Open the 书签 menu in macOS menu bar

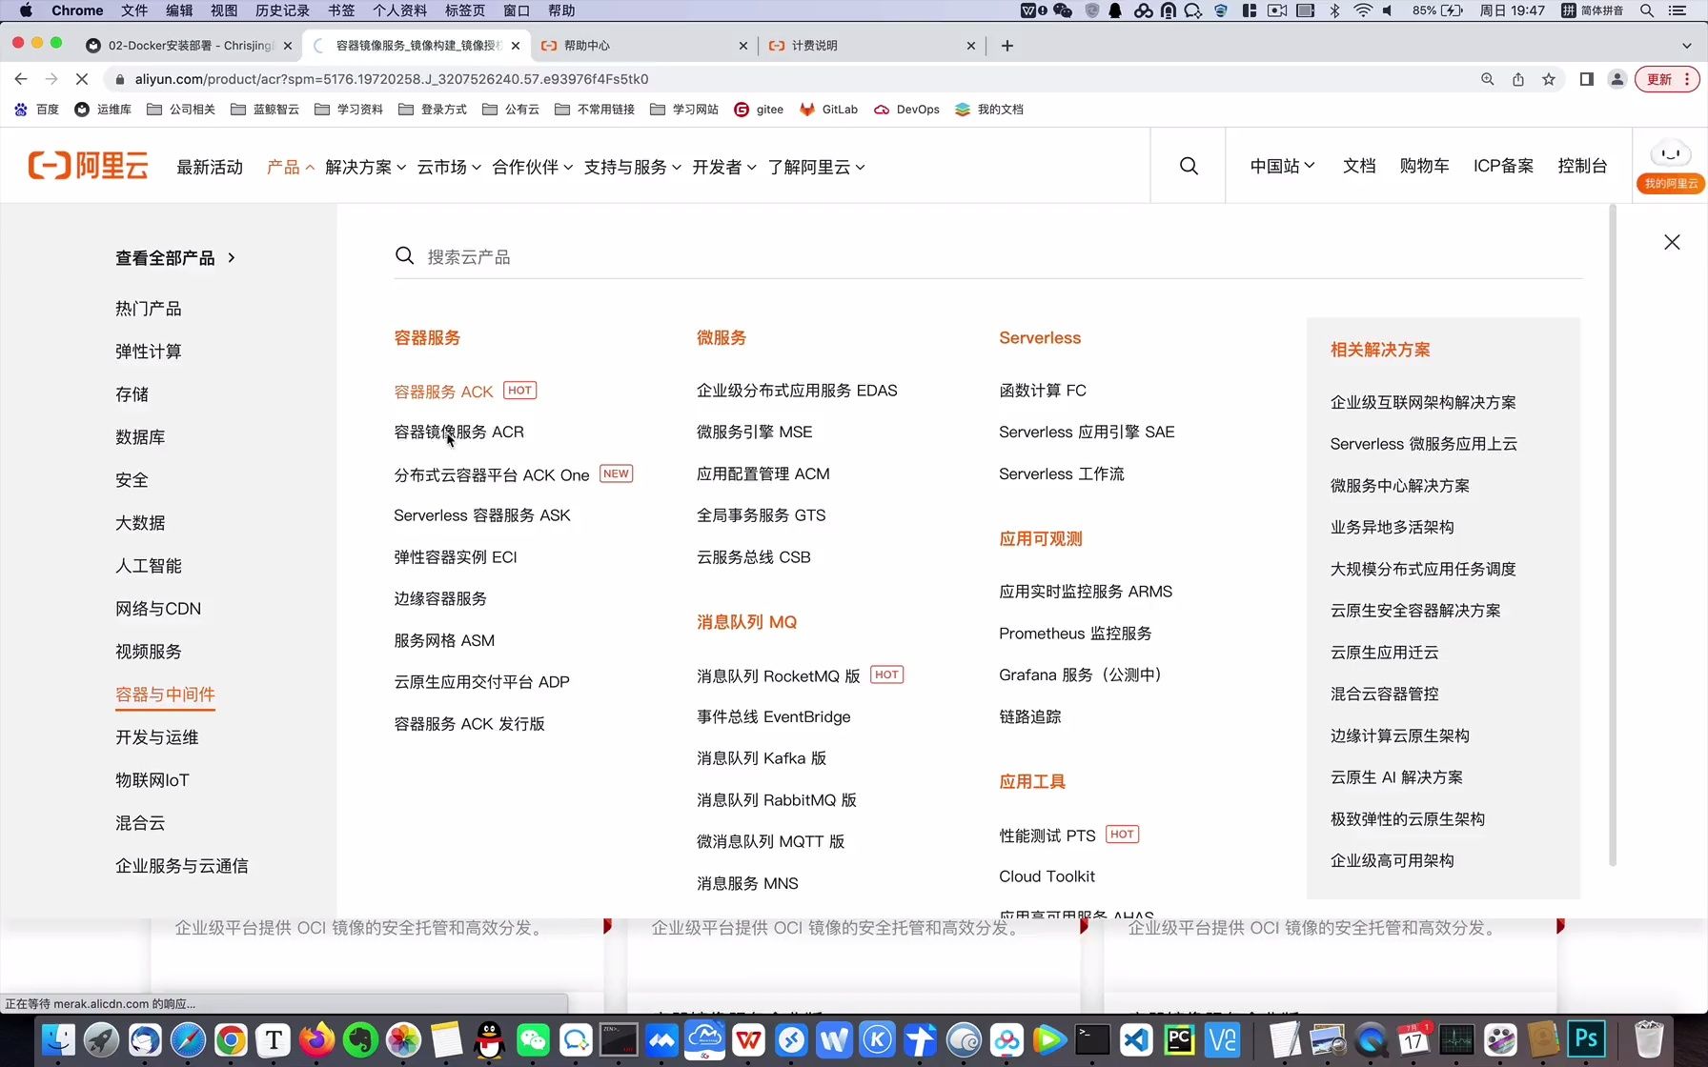(341, 10)
